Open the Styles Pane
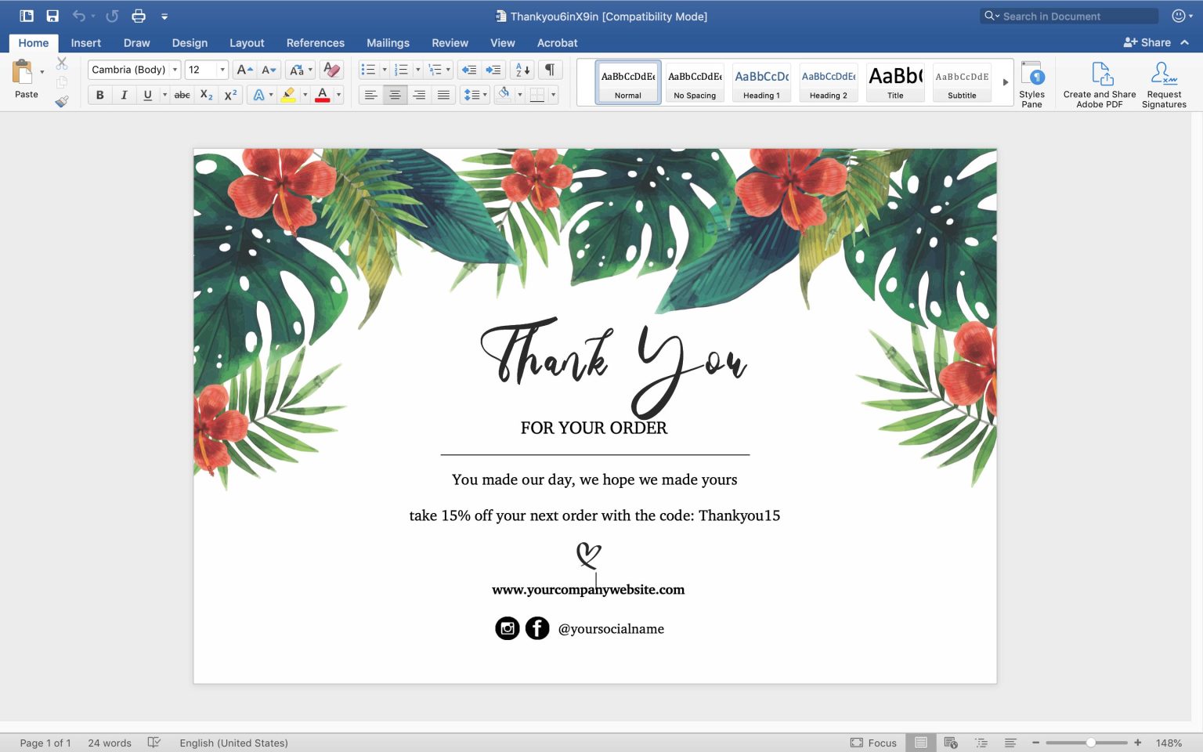Image resolution: width=1203 pixels, height=752 pixels. 1032,84
